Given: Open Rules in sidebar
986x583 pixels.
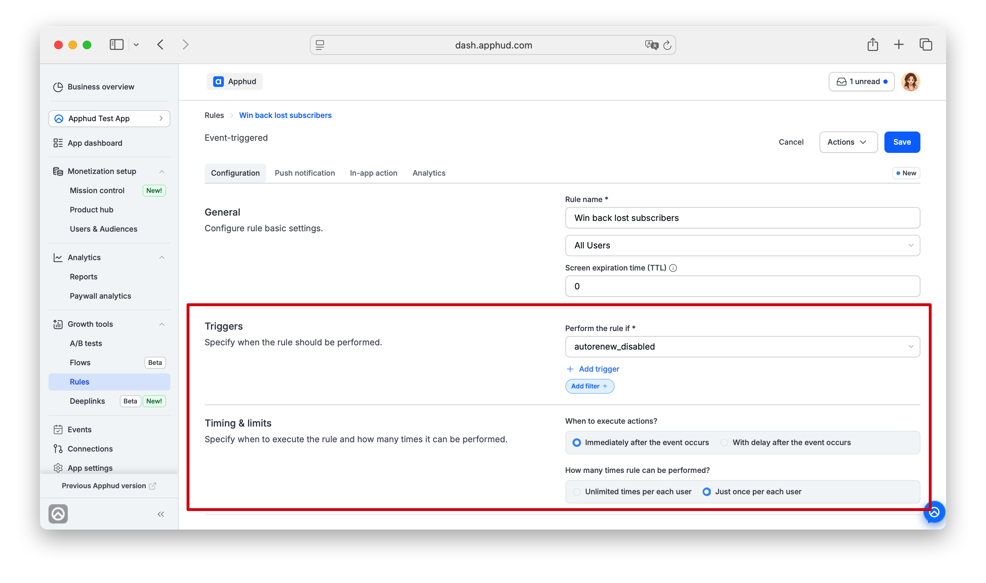Looking at the screenshot, I should [109, 382].
